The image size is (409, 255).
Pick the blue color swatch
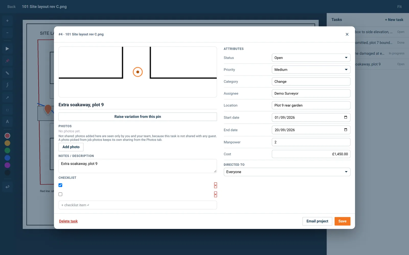[7, 158]
